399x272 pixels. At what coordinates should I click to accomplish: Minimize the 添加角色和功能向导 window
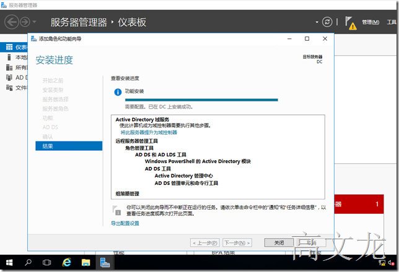(289, 38)
